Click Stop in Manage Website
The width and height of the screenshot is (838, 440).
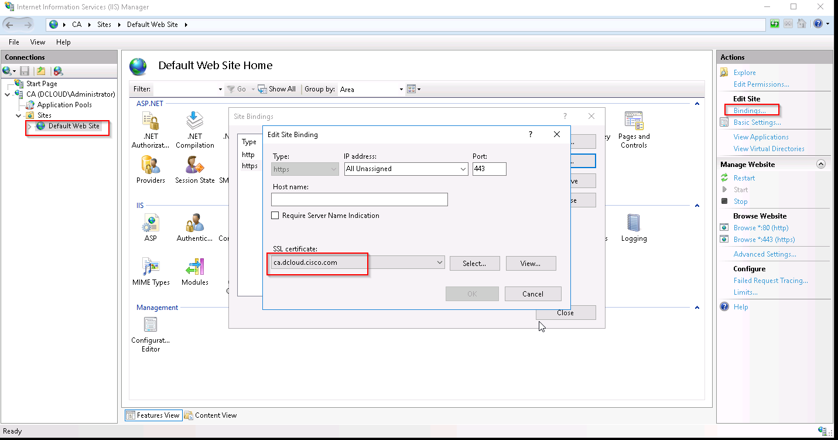tap(740, 202)
